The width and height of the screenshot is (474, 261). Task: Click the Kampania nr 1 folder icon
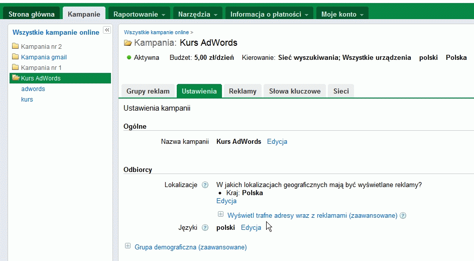click(16, 67)
